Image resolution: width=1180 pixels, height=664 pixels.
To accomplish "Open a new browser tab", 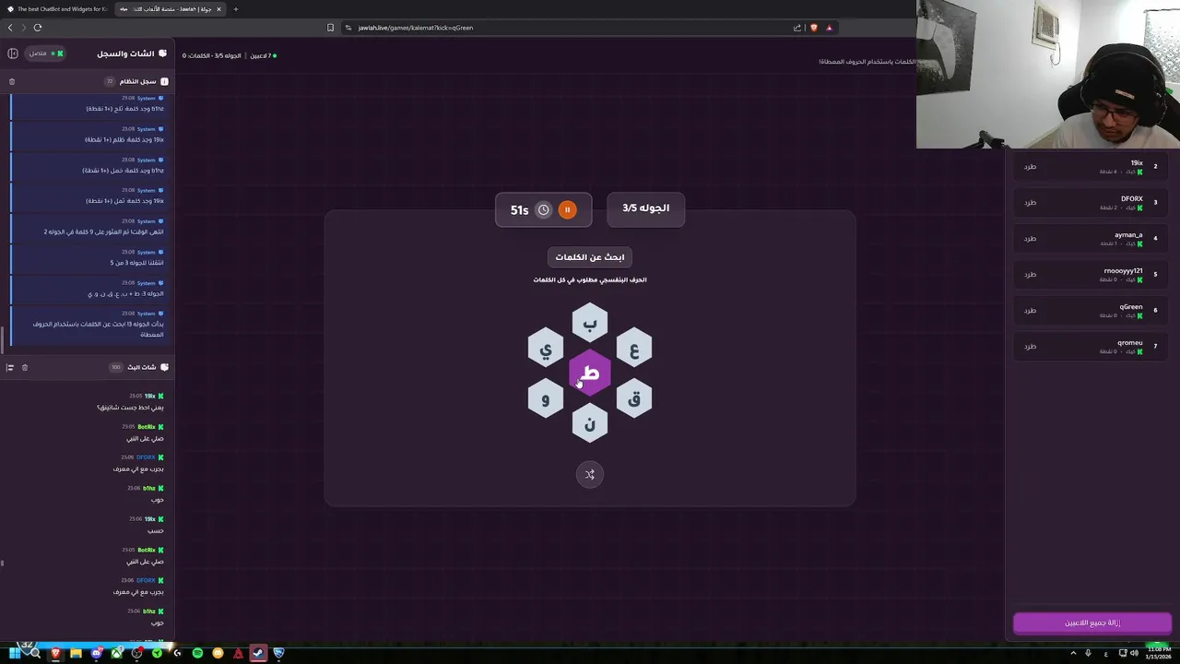I will pos(236,9).
